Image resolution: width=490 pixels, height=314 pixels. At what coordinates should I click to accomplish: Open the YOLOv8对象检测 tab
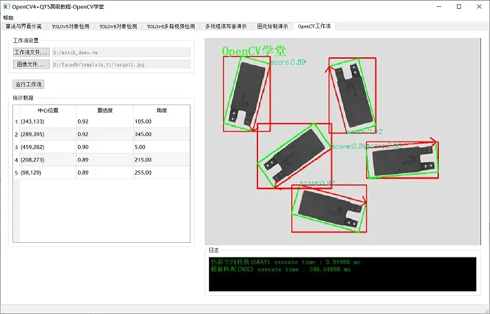click(x=118, y=26)
